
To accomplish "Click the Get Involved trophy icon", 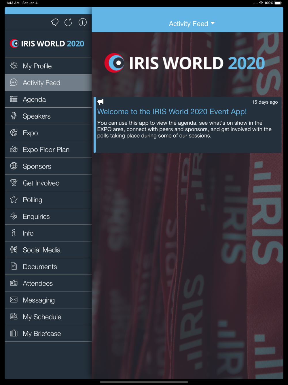I will pos(14,183).
